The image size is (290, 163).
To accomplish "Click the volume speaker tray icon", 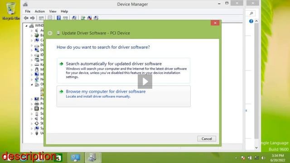I will point(263,158).
